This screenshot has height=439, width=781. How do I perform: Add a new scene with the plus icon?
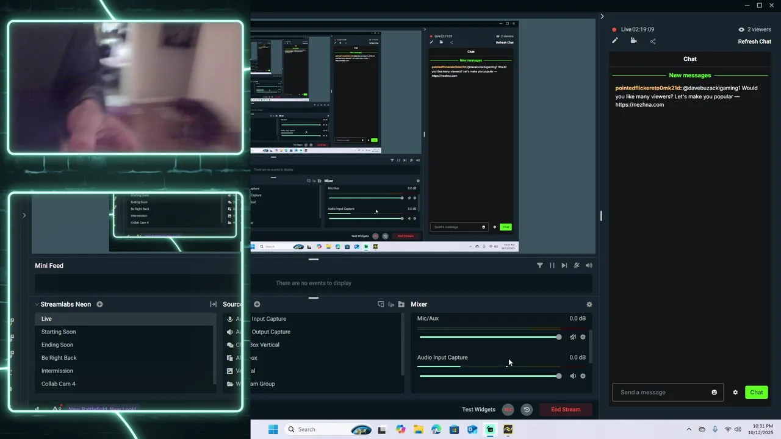[x=99, y=304]
